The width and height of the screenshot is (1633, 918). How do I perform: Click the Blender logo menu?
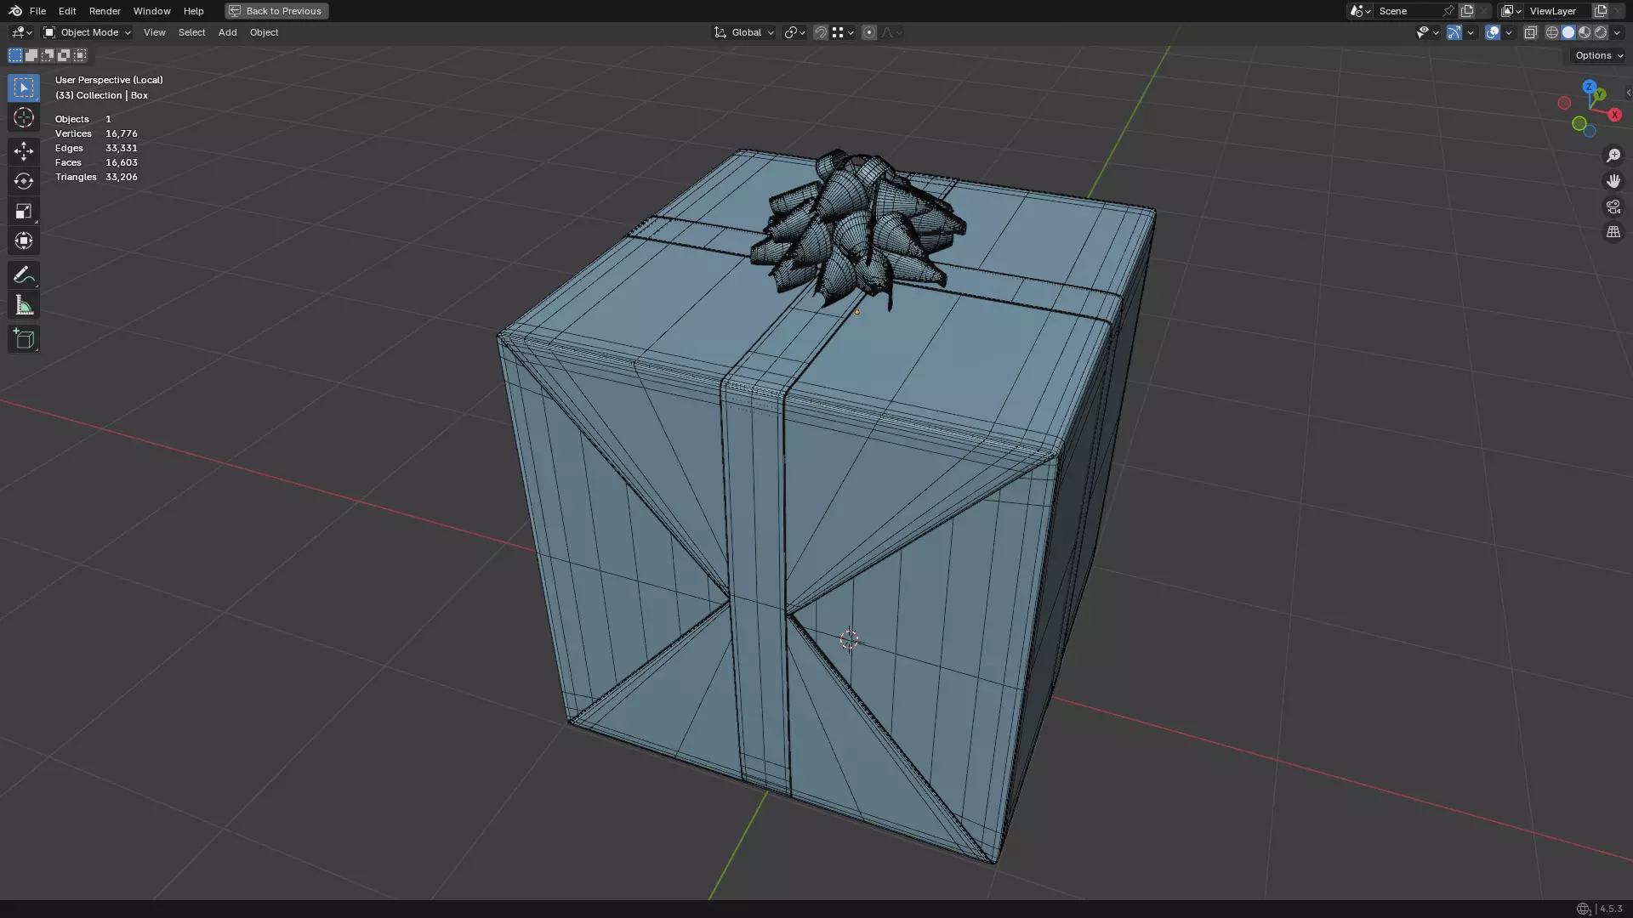15,11
